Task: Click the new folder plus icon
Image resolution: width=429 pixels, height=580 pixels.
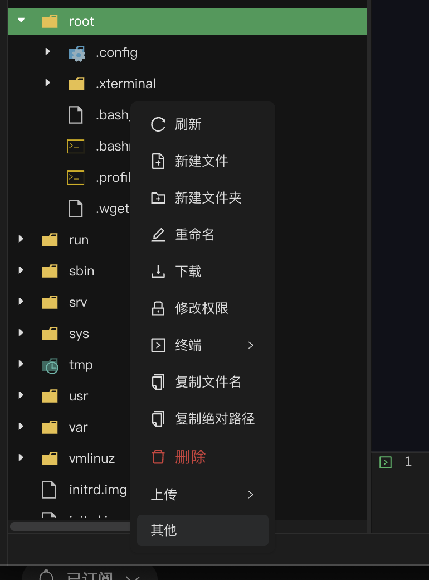Action: (x=158, y=198)
